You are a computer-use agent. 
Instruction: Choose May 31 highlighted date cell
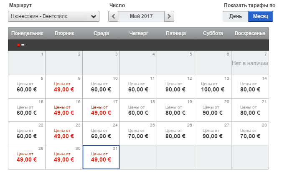(101, 157)
